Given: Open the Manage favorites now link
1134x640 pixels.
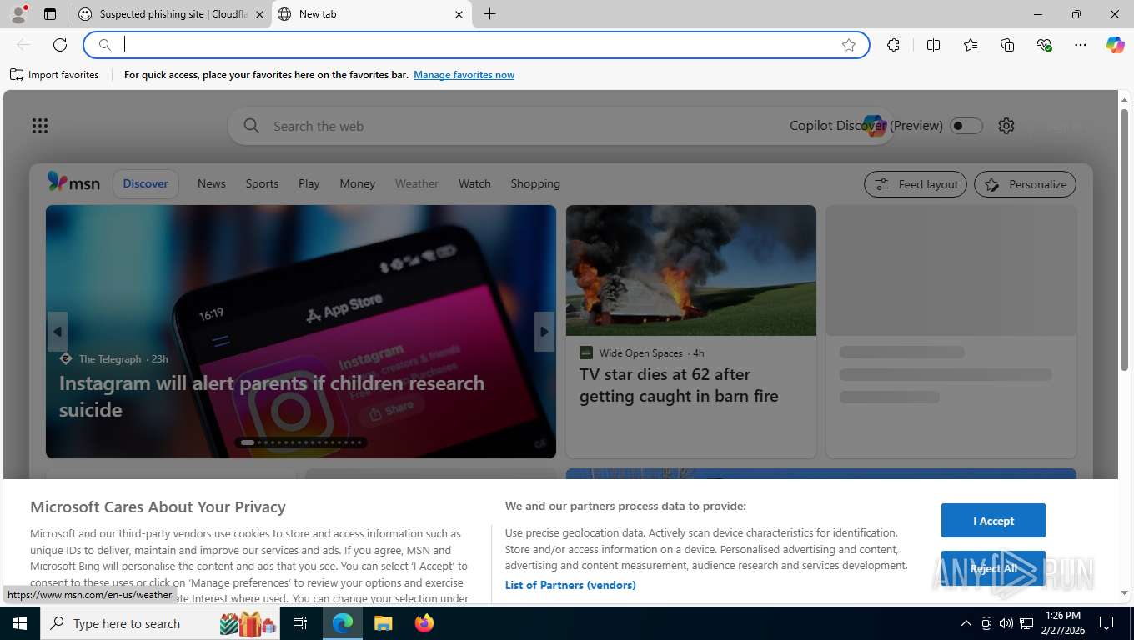Looking at the screenshot, I should click(464, 75).
